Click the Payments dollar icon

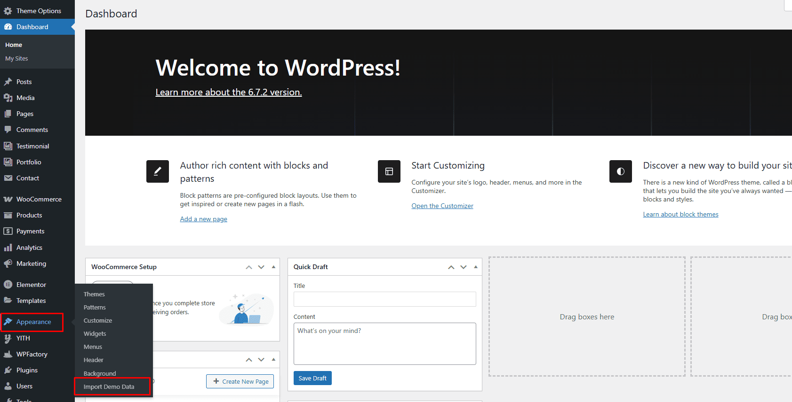tap(8, 231)
